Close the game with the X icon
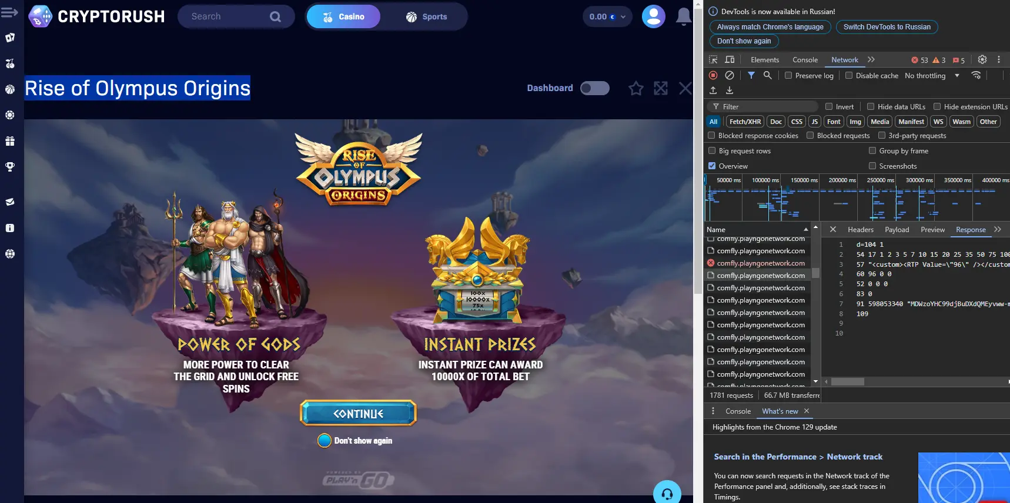 (x=685, y=88)
